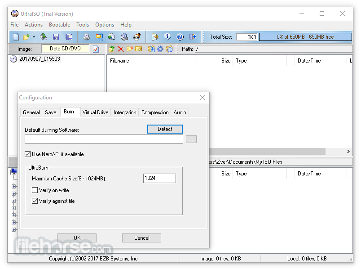Click the disc icon beside 20170907_015903
The image size is (361, 269).
tap(13, 59)
